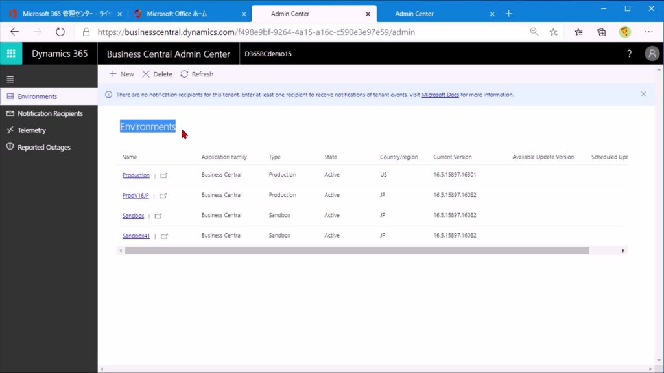Image resolution: width=664 pixels, height=373 pixels.
Task: Click the open icon beside Sandbox41
Action: click(x=164, y=236)
